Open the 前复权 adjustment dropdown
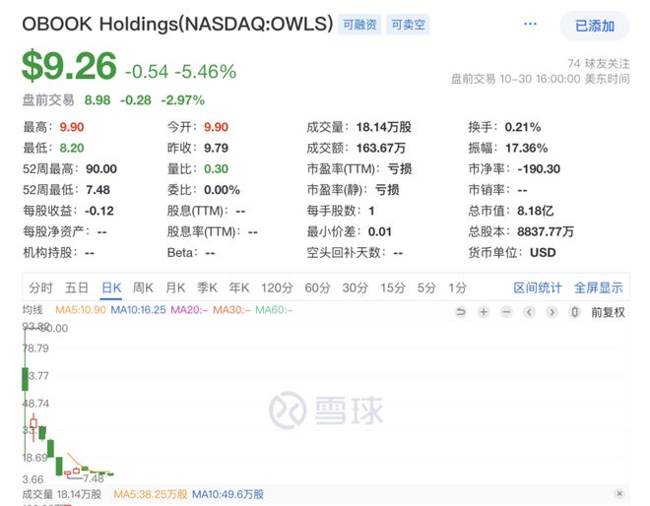The image size is (650, 506). tap(608, 312)
